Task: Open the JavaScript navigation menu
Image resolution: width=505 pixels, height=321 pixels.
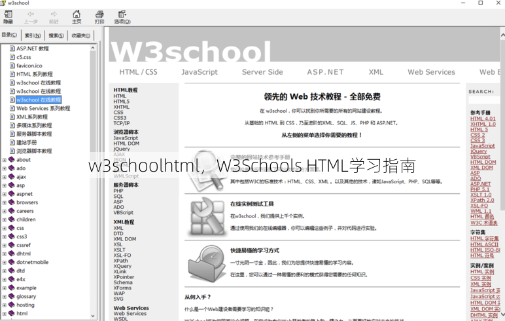Action: click(x=200, y=72)
